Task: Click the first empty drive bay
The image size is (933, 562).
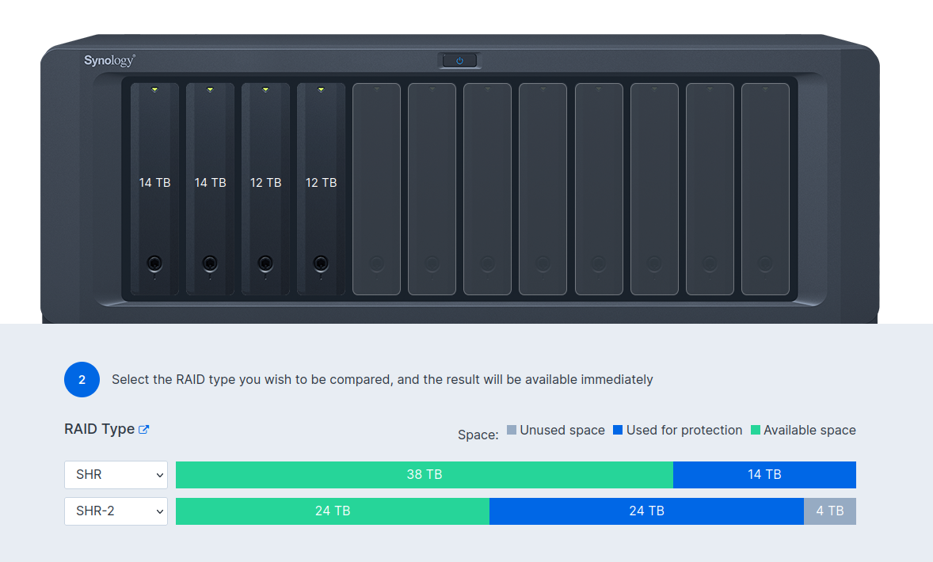Action: [x=376, y=189]
